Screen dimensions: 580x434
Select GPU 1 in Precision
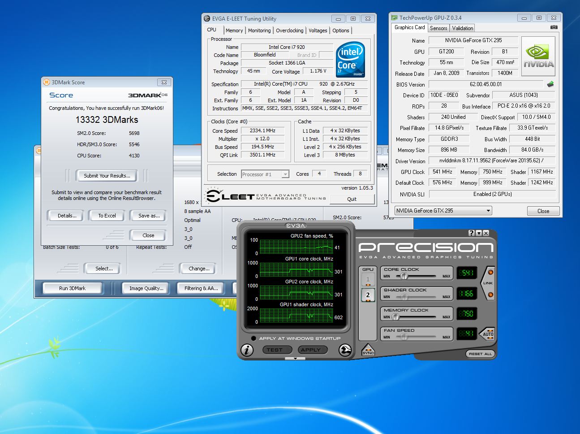coord(368,280)
